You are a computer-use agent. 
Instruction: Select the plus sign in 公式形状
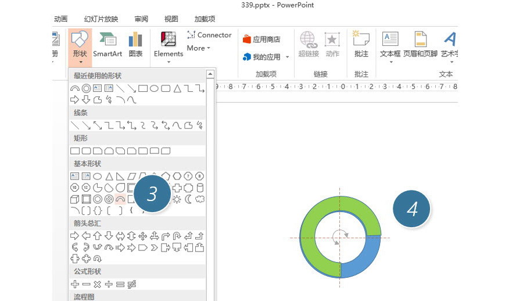coord(74,284)
